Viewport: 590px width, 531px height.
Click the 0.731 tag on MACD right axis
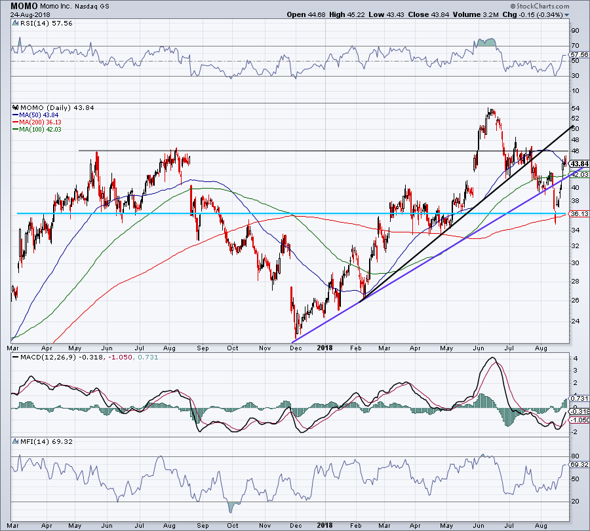[580, 398]
